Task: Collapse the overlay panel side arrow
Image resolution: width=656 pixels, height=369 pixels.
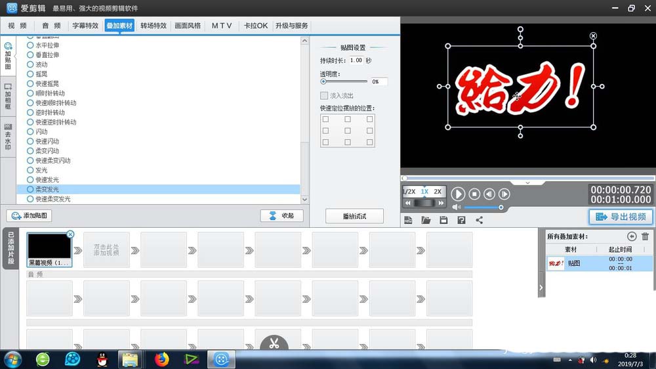Action: (x=541, y=288)
